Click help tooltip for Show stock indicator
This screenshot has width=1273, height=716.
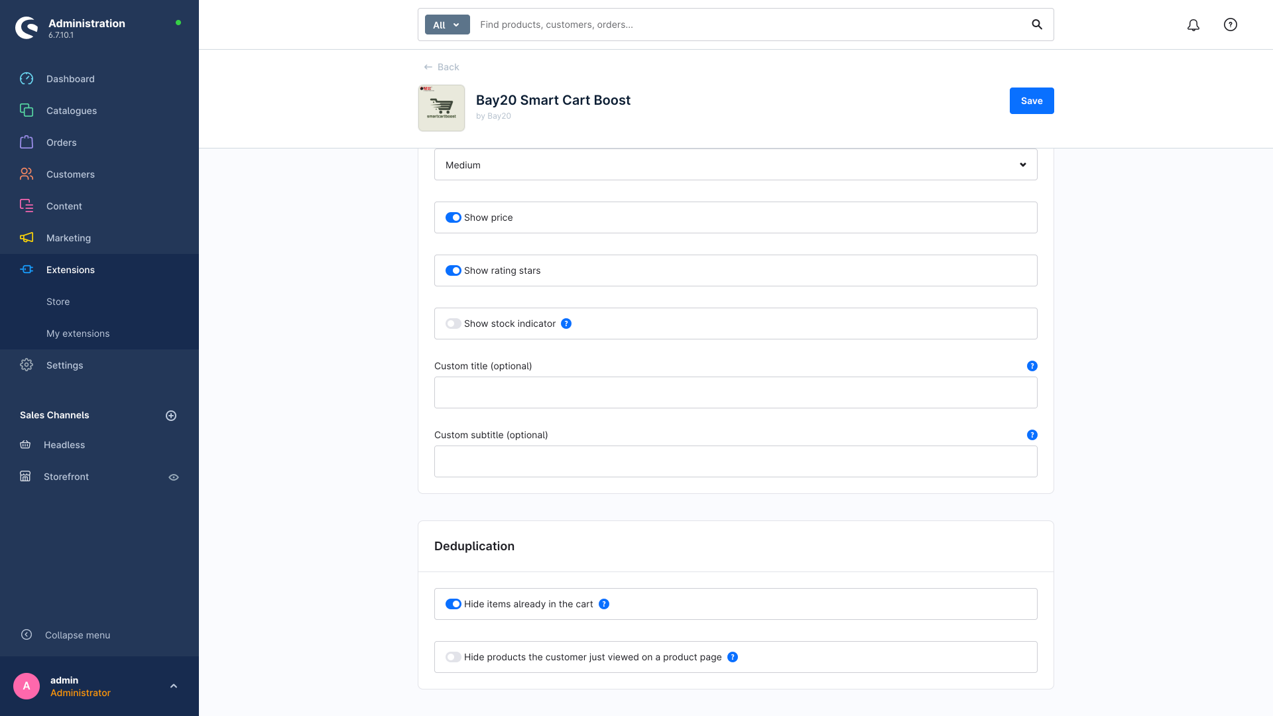(566, 324)
